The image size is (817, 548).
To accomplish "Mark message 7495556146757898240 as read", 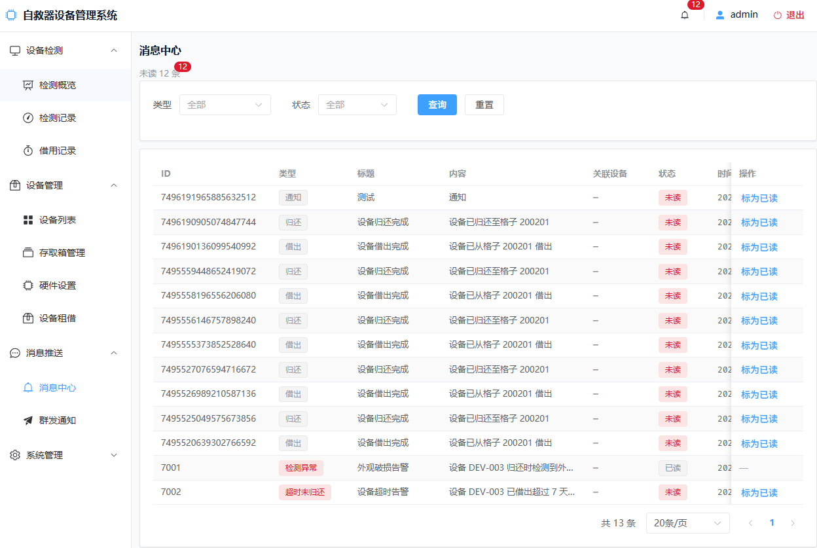I will [759, 321].
